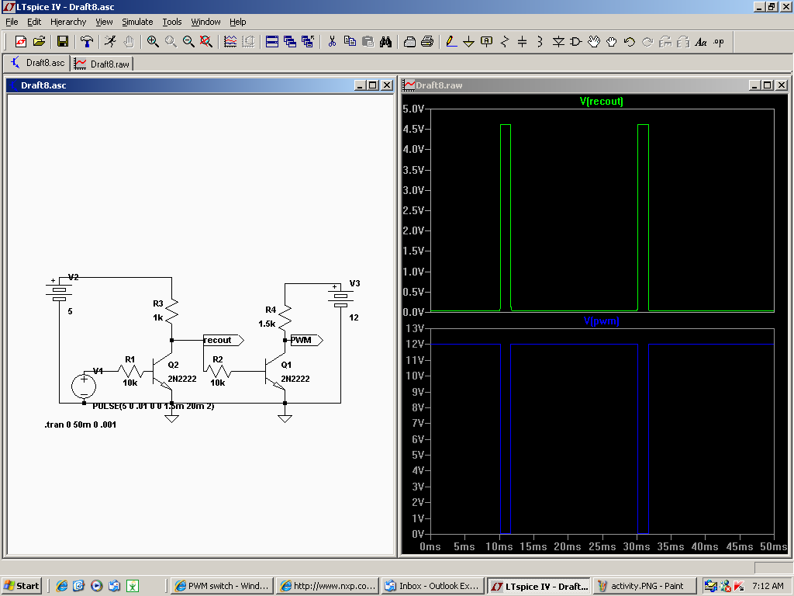794x596 pixels.
Task: Open the Window menu
Action: (x=205, y=22)
